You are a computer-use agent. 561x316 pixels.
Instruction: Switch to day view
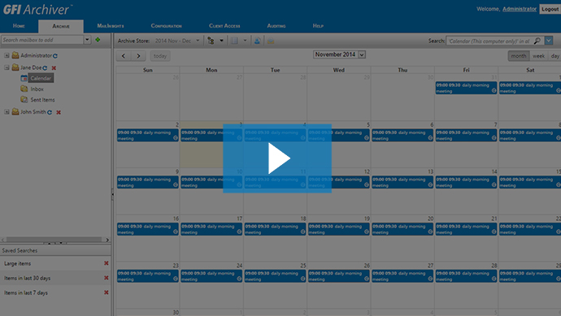(555, 56)
